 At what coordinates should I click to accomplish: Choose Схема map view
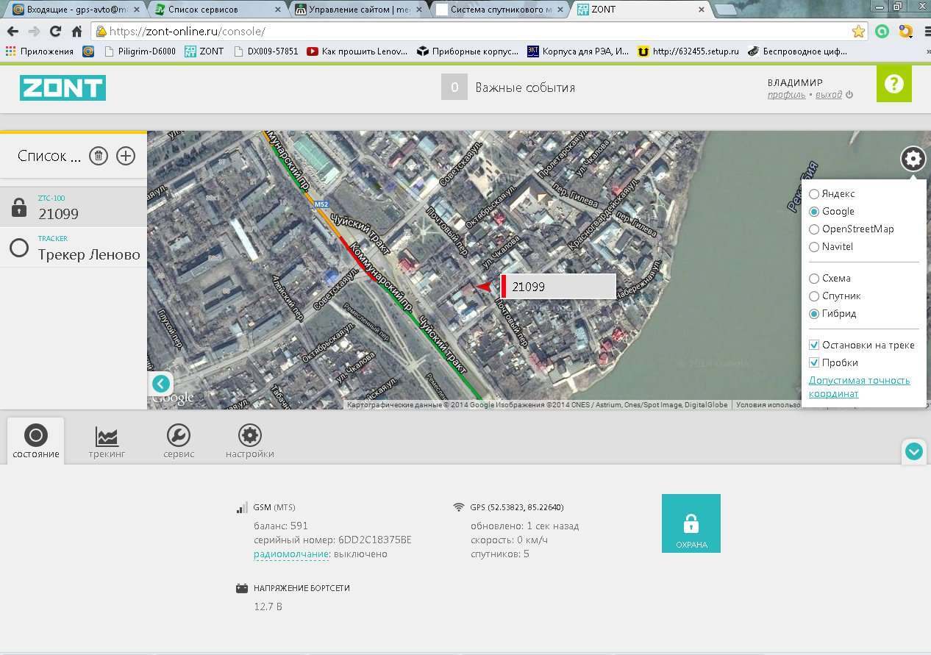[x=830, y=279]
